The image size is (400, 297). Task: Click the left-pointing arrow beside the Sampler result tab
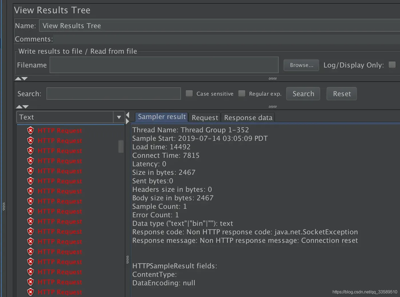pos(128,115)
